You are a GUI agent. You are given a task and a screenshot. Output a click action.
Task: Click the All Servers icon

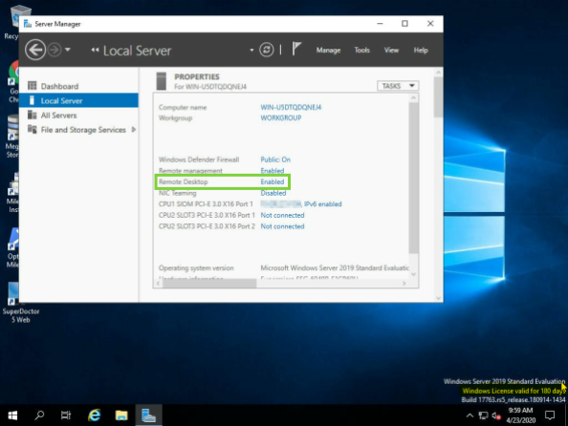pos(33,115)
